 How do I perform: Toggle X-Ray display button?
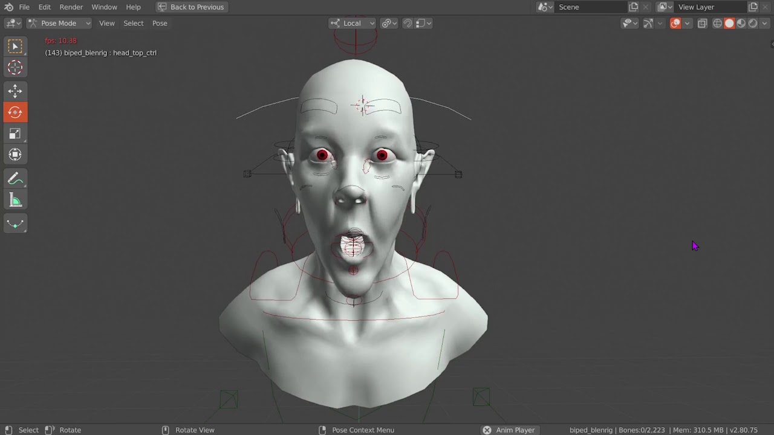point(702,23)
